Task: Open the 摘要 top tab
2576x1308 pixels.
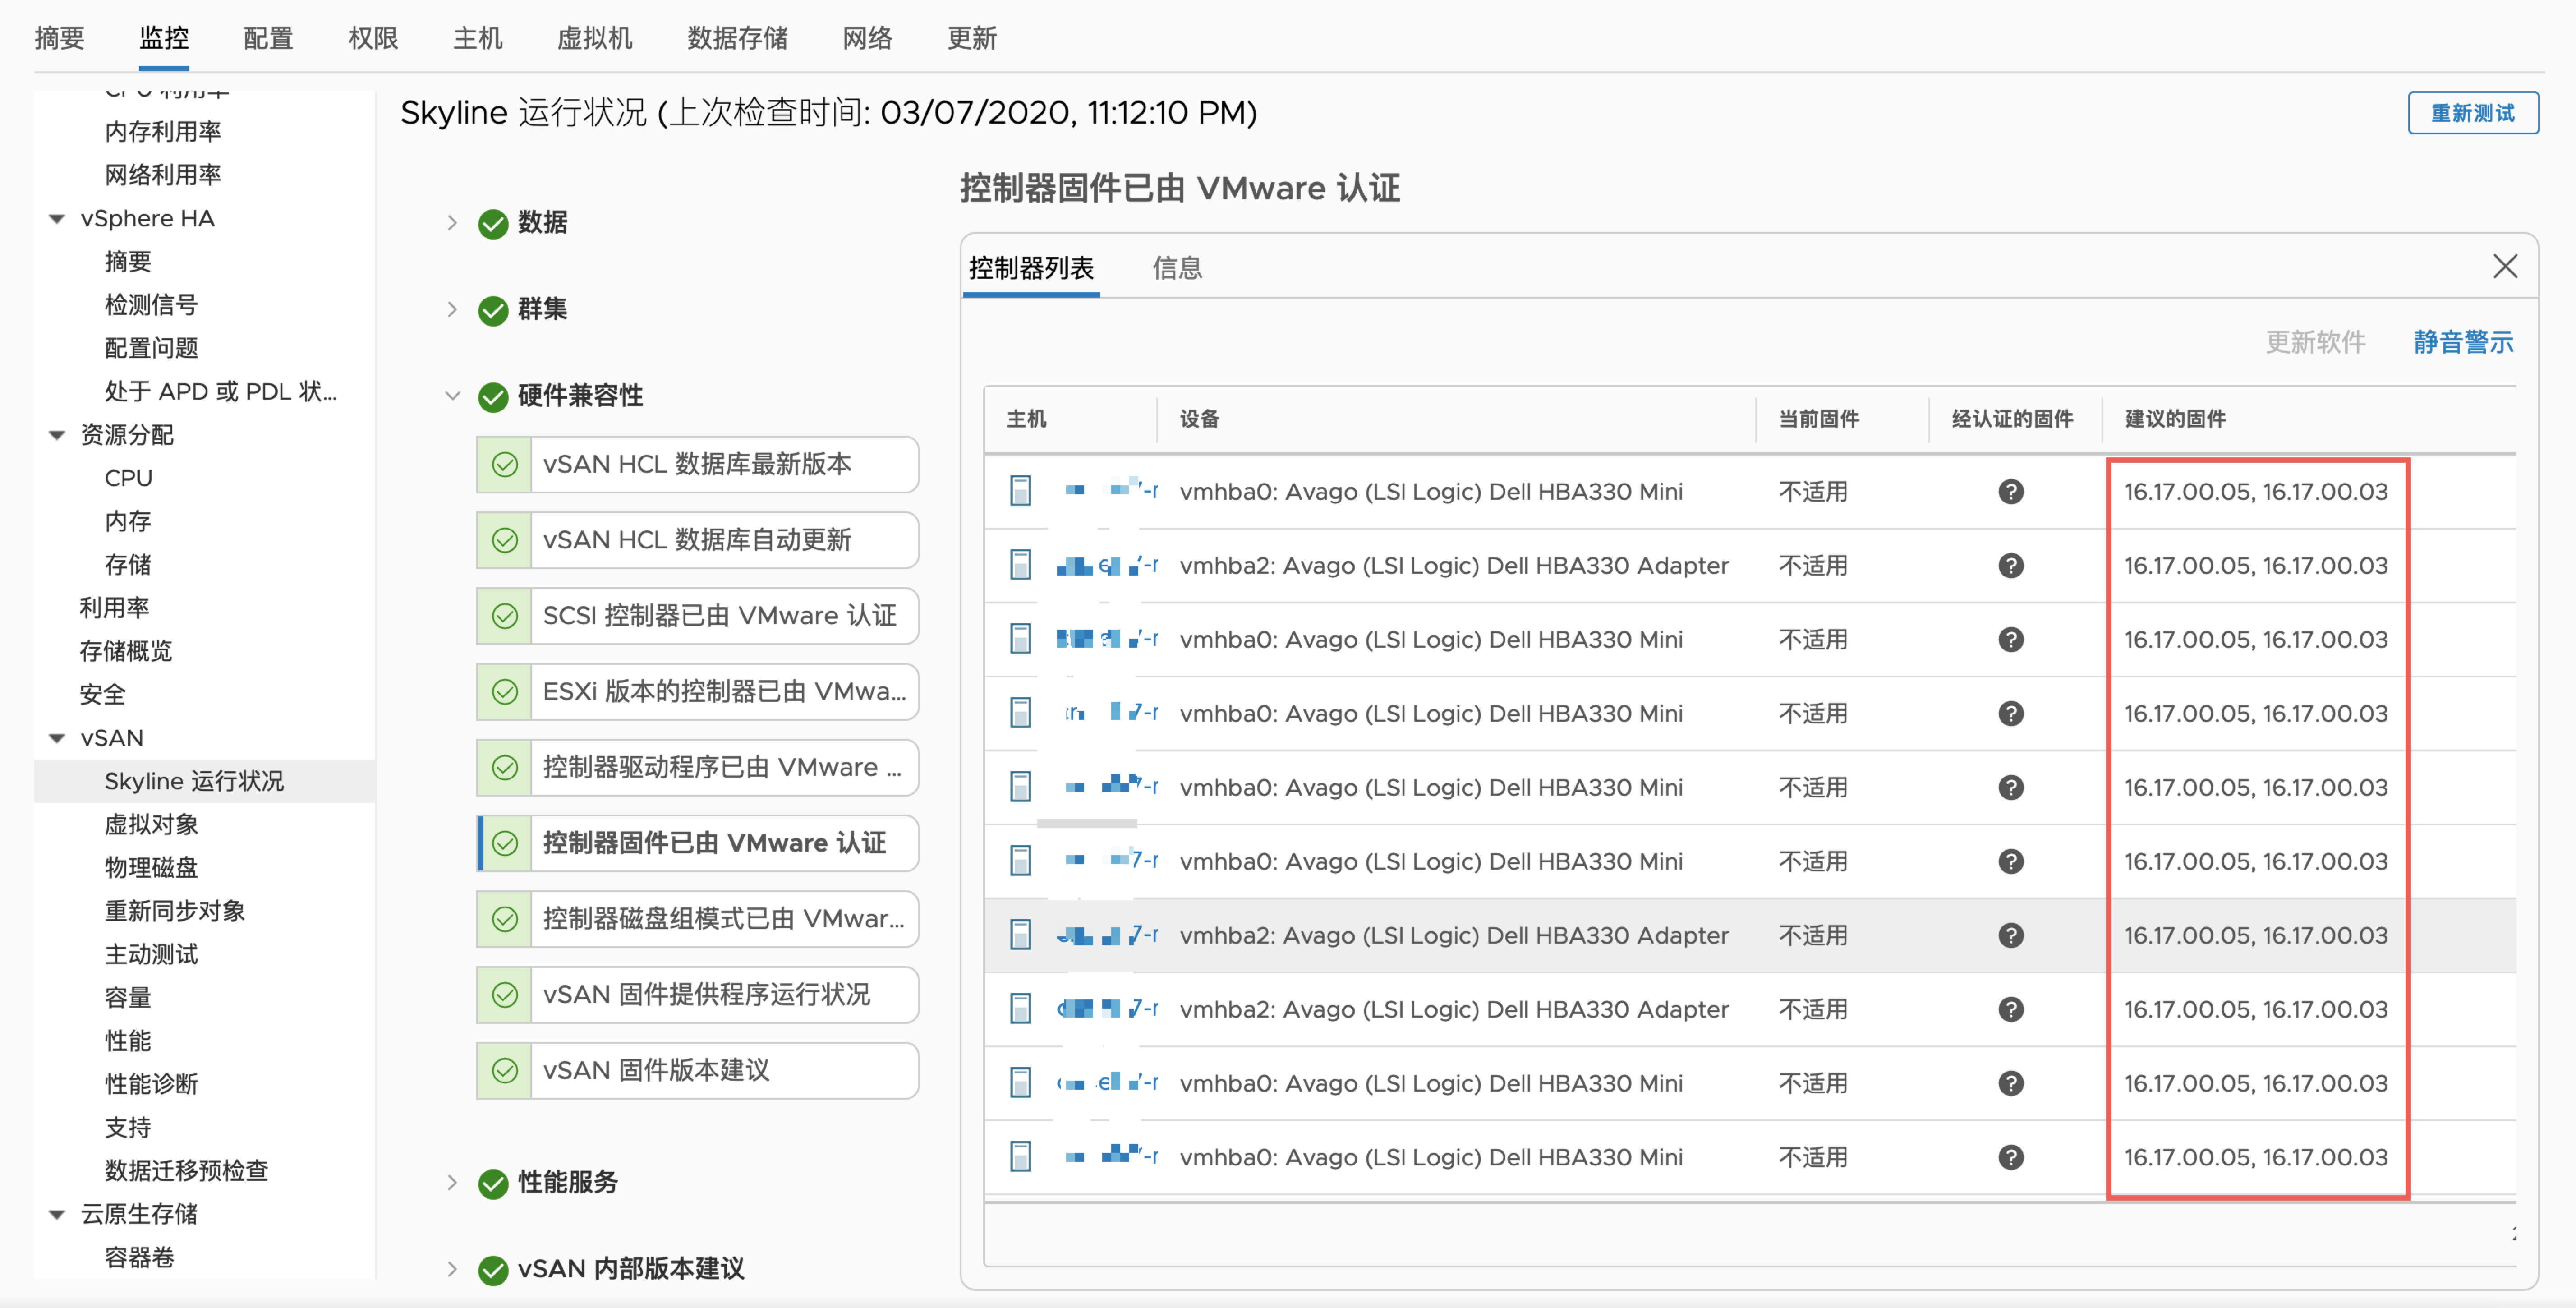Action: point(59,38)
